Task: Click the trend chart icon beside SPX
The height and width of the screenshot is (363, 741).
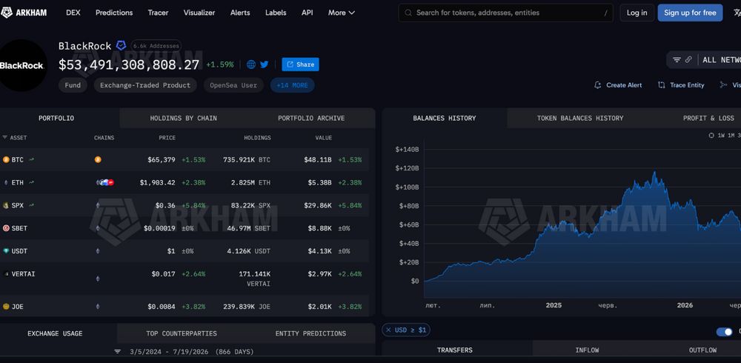Action: click(31, 205)
